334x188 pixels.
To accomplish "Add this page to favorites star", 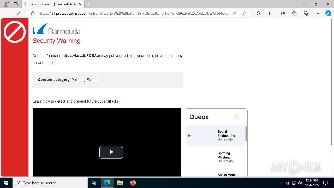I will 245,13.
